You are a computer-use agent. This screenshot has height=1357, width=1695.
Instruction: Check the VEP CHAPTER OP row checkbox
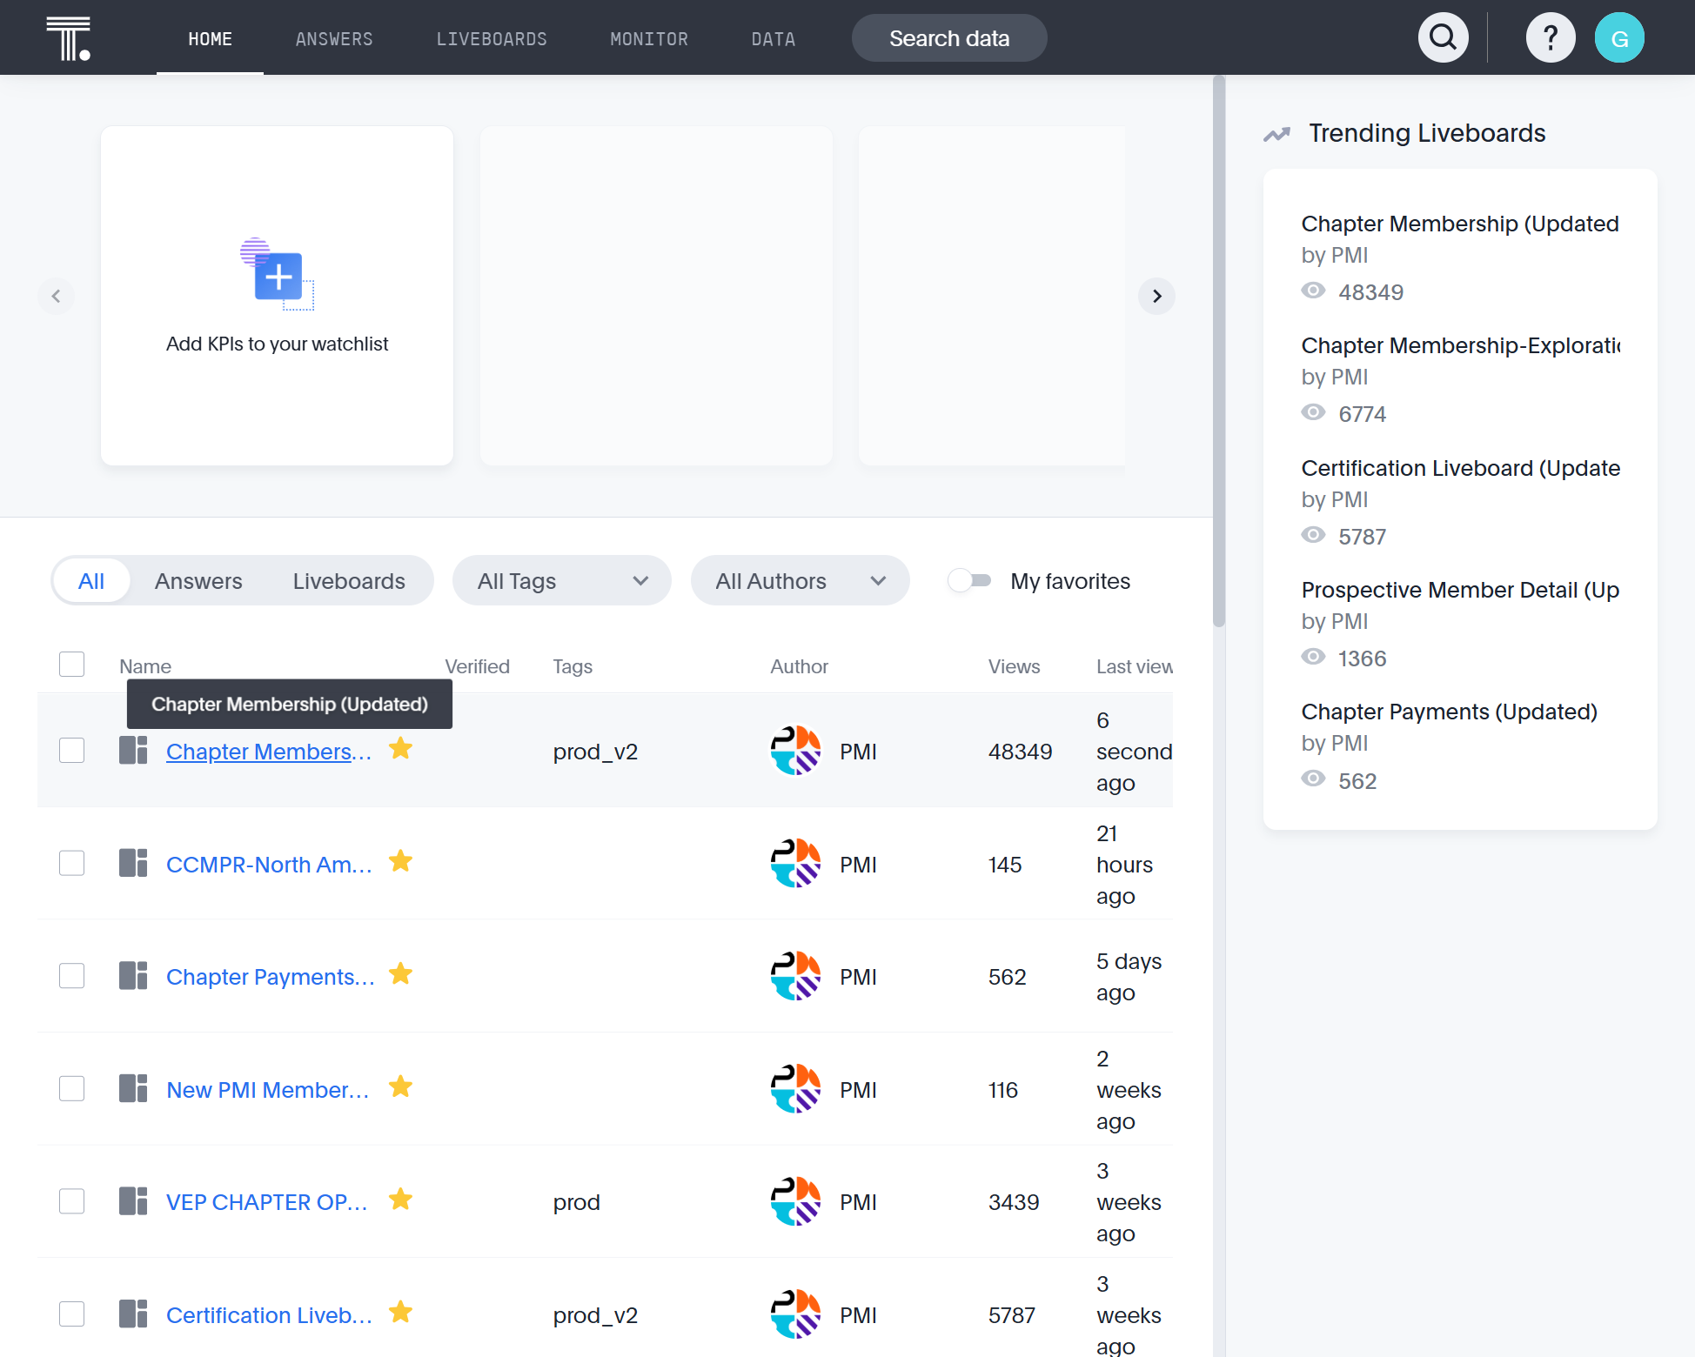click(71, 1201)
